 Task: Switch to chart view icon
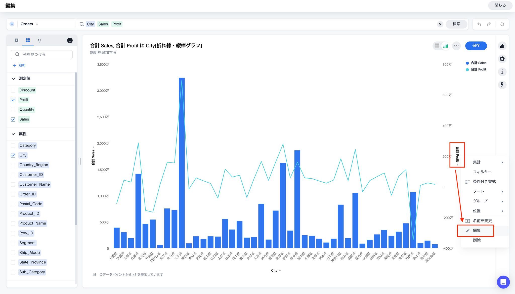click(x=446, y=46)
